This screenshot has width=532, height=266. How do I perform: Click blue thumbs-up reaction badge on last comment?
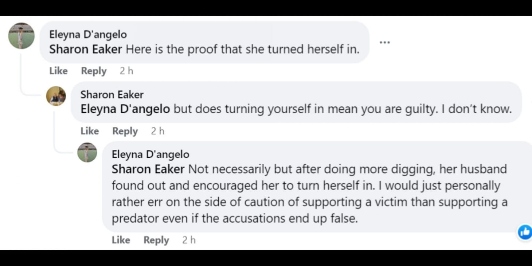tap(525, 232)
